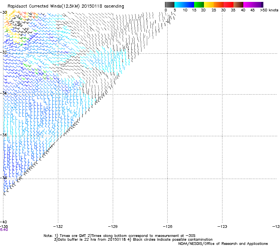Click the -123 longitude axis label
The width and height of the screenshot is (280, 246).
[222, 227]
